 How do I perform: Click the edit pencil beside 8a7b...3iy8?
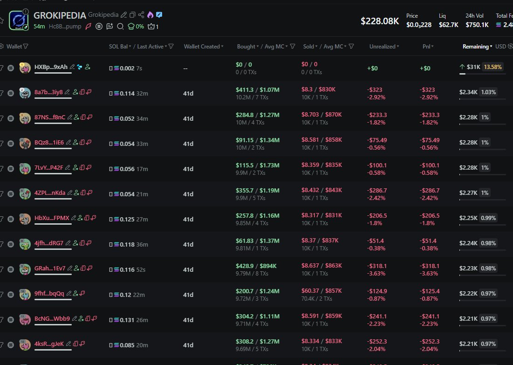(67, 92)
